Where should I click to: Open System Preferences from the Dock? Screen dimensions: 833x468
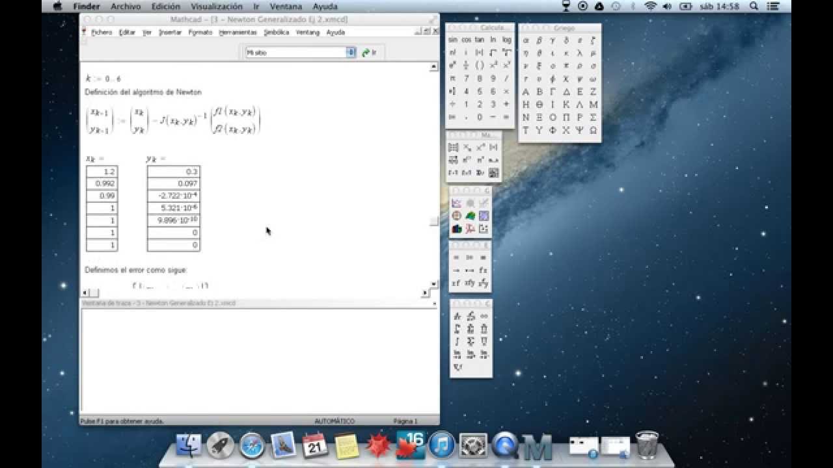tap(473, 445)
